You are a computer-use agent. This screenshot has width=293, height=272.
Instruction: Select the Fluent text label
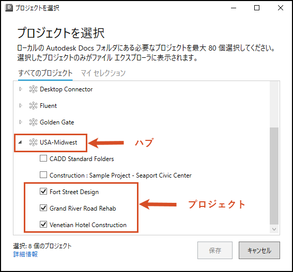pos(48,106)
